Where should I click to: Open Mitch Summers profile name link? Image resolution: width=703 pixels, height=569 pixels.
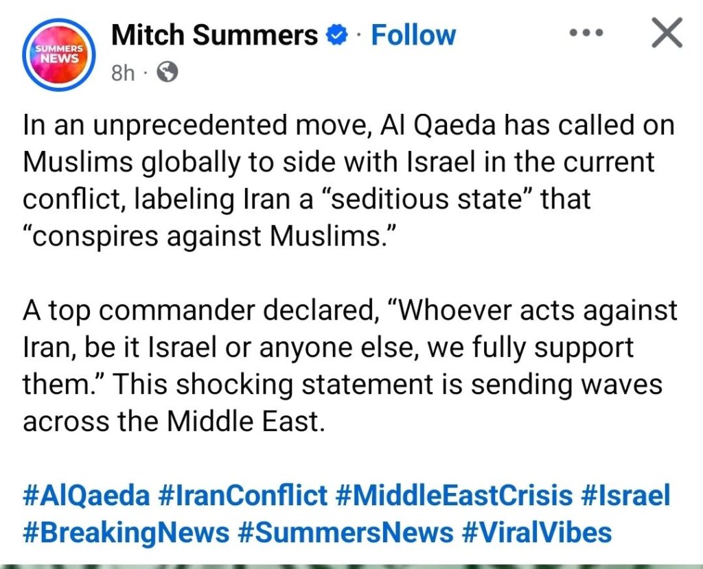pos(214,35)
